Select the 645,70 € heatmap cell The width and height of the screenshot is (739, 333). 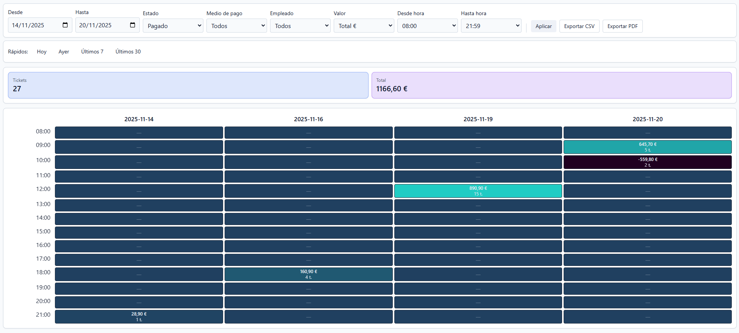tap(647, 147)
